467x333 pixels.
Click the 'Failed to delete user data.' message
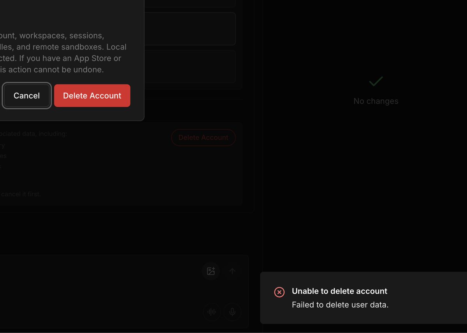[340, 305]
